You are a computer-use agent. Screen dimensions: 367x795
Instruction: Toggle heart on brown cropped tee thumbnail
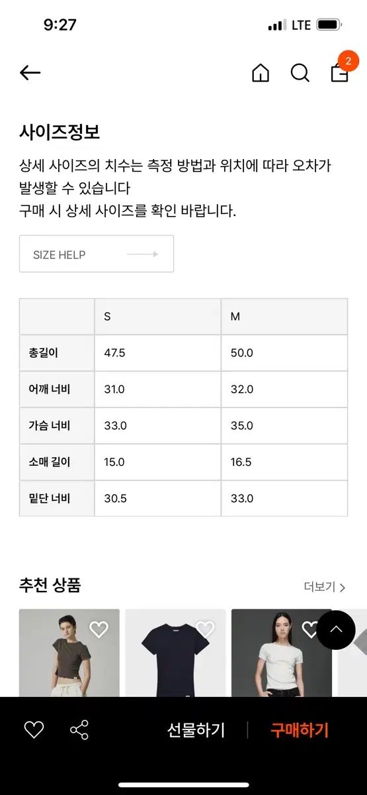pos(99,629)
